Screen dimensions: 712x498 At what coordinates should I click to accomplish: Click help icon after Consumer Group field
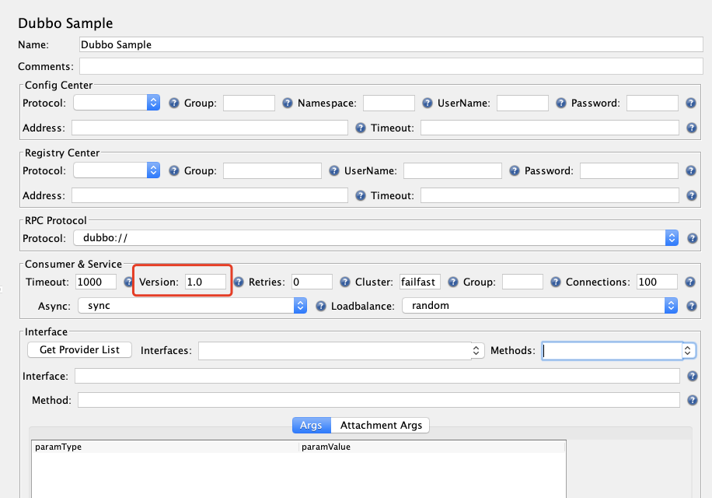pyautogui.click(x=556, y=282)
